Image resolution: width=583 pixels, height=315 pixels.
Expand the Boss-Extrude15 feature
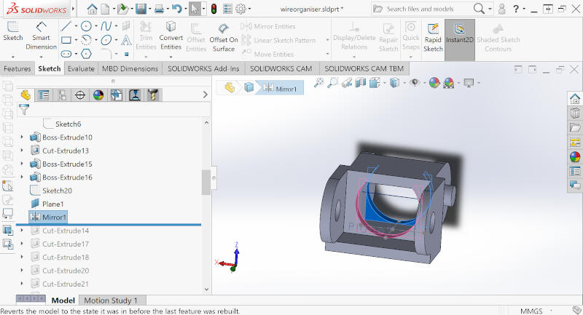[22, 164]
